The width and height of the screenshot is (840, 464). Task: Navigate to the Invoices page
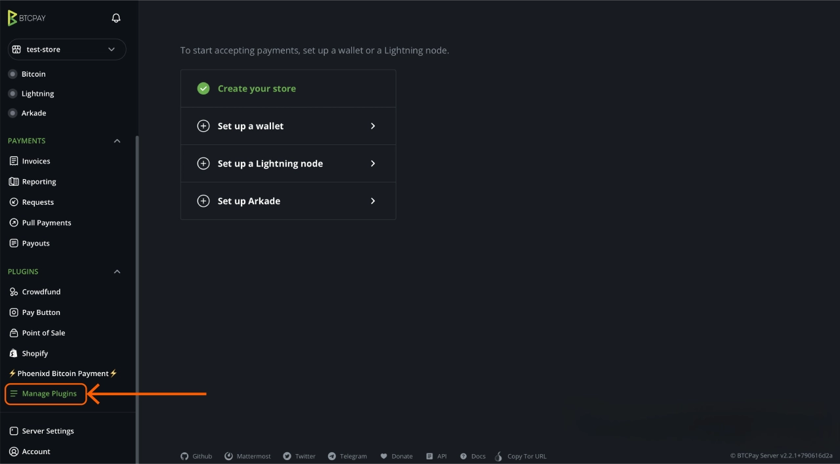coord(35,161)
